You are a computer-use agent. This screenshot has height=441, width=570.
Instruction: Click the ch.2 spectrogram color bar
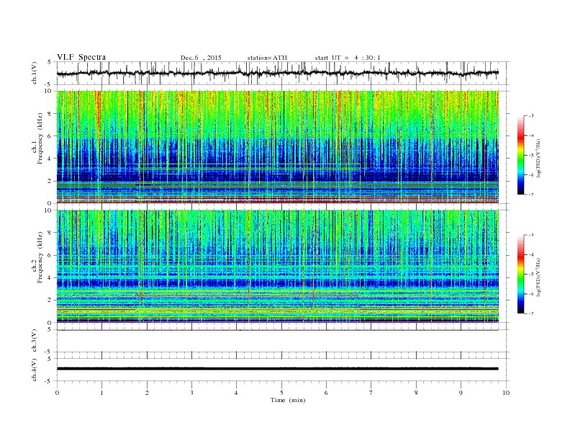(521, 275)
